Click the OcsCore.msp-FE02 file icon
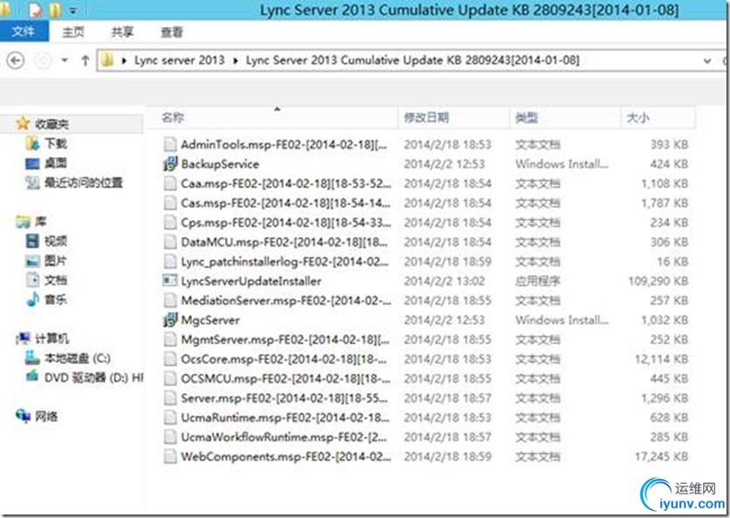 170,359
